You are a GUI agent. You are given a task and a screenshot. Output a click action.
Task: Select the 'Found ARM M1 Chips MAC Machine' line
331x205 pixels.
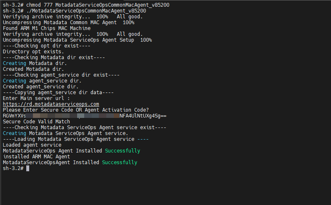(46, 28)
